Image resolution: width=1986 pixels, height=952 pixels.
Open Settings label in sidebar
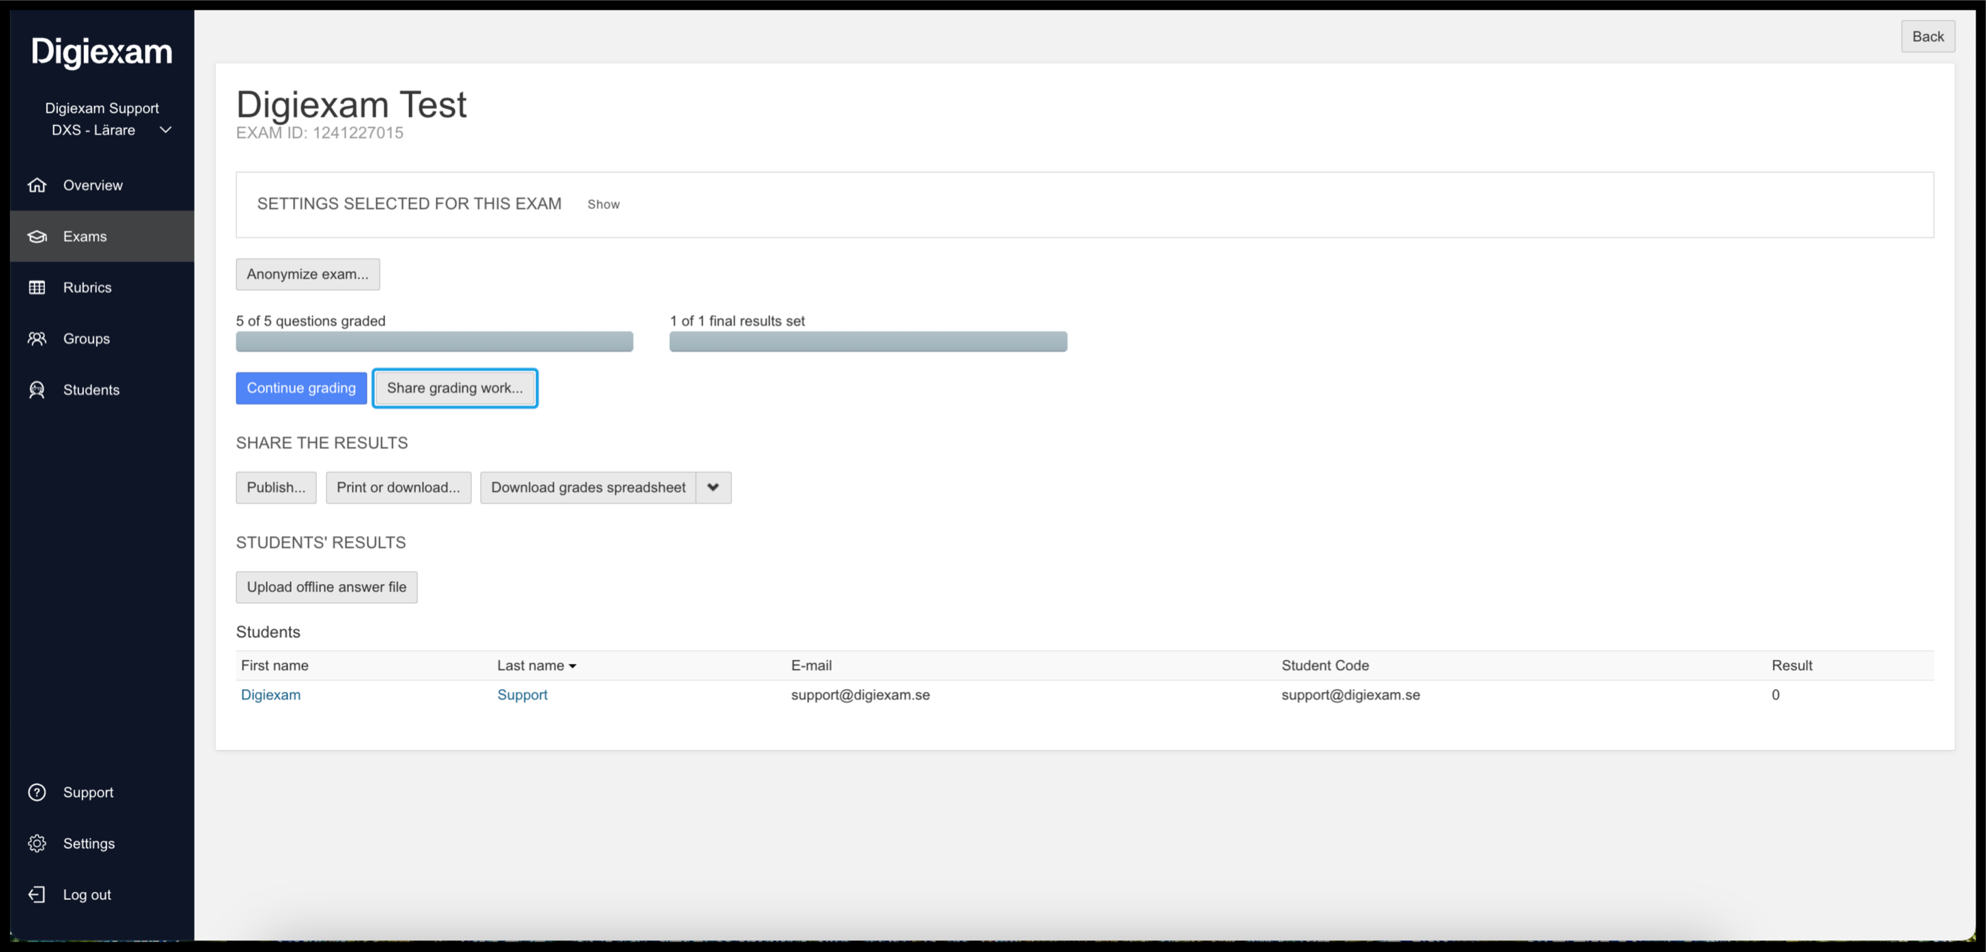89,843
